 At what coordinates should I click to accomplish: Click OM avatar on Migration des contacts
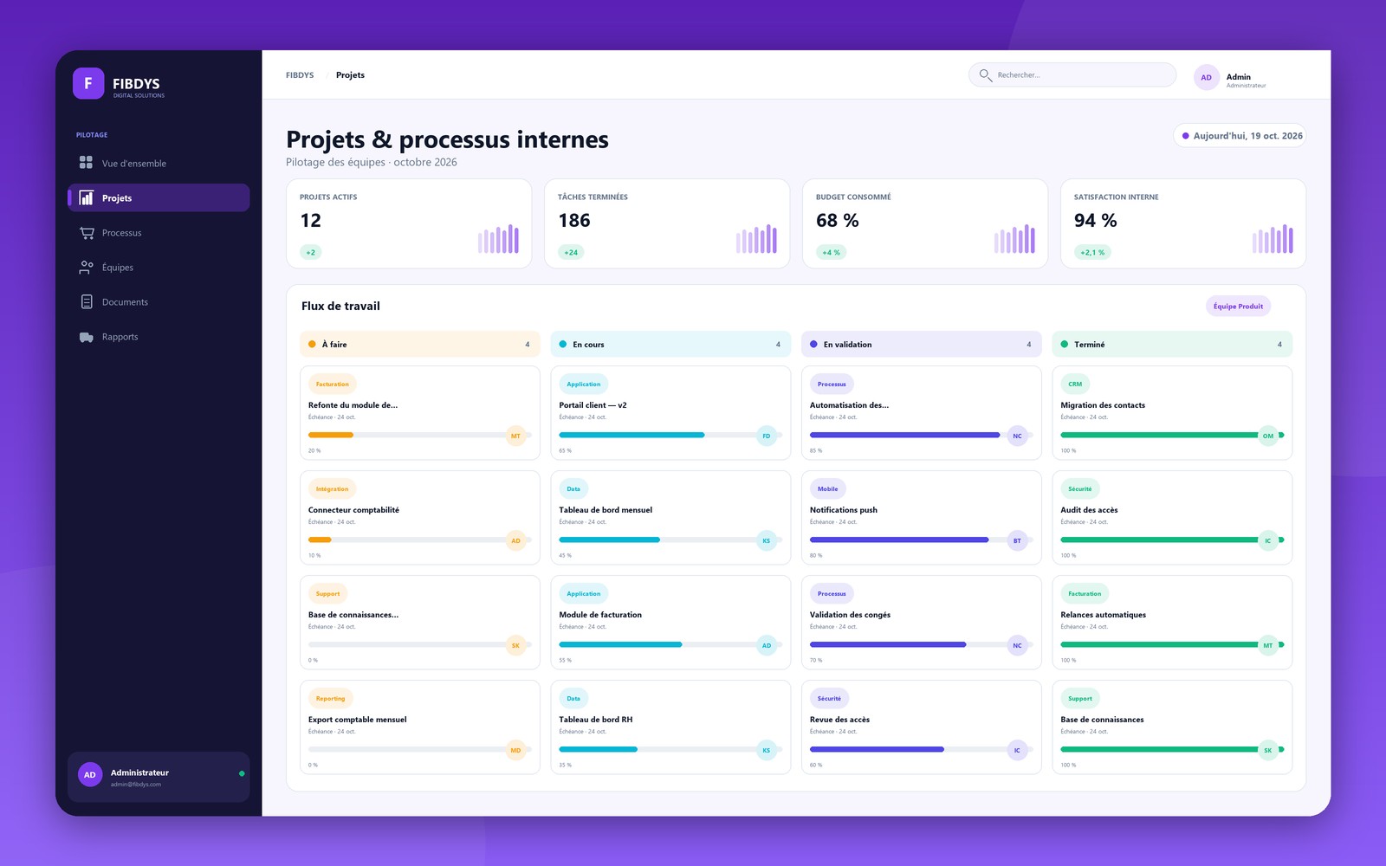click(x=1268, y=436)
